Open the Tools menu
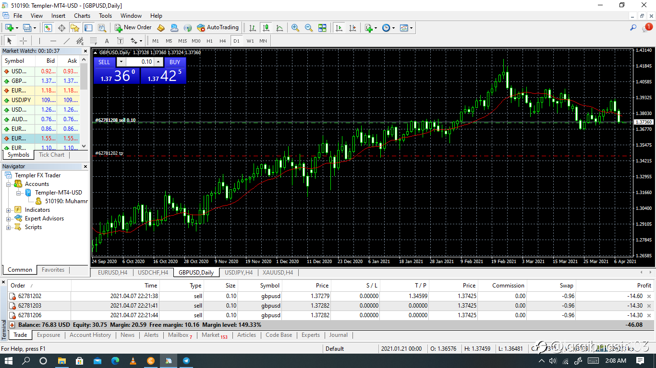The image size is (656, 368). (x=106, y=16)
